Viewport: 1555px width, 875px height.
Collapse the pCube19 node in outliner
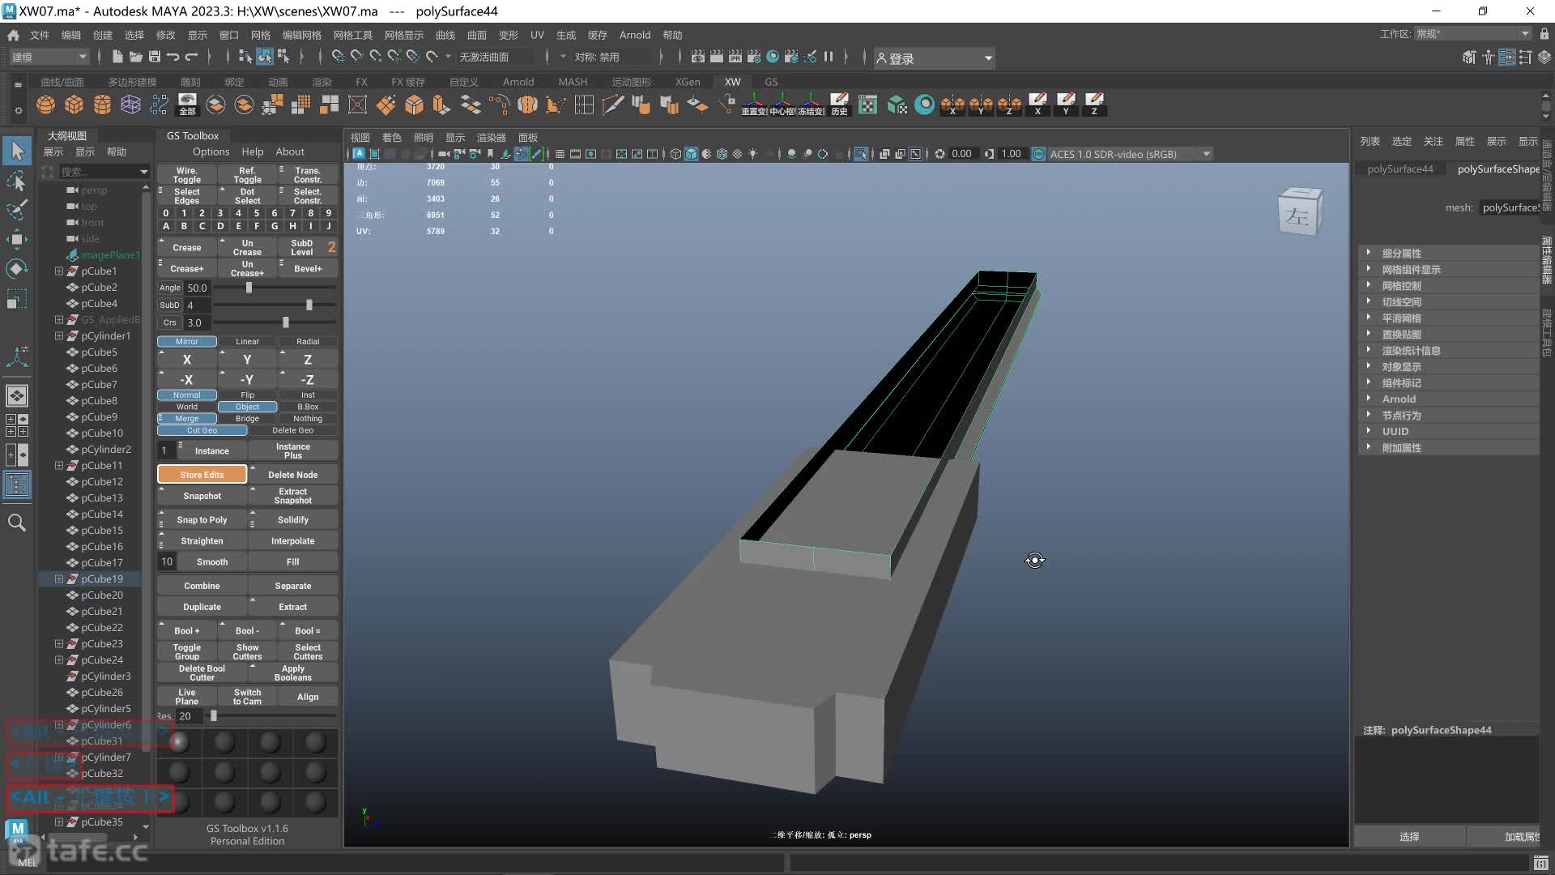coord(58,578)
